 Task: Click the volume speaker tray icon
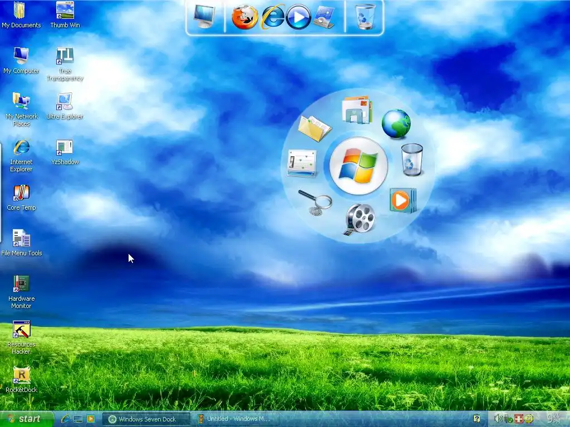coord(498,419)
